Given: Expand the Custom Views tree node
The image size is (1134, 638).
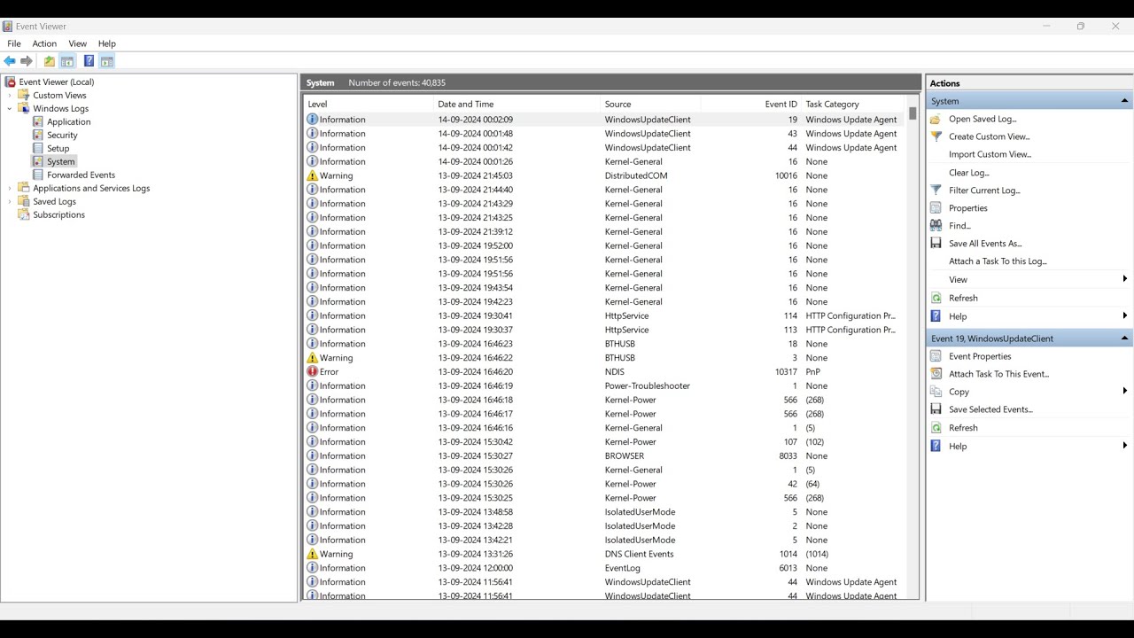Looking at the screenshot, I should pyautogui.click(x=10, y=95).
